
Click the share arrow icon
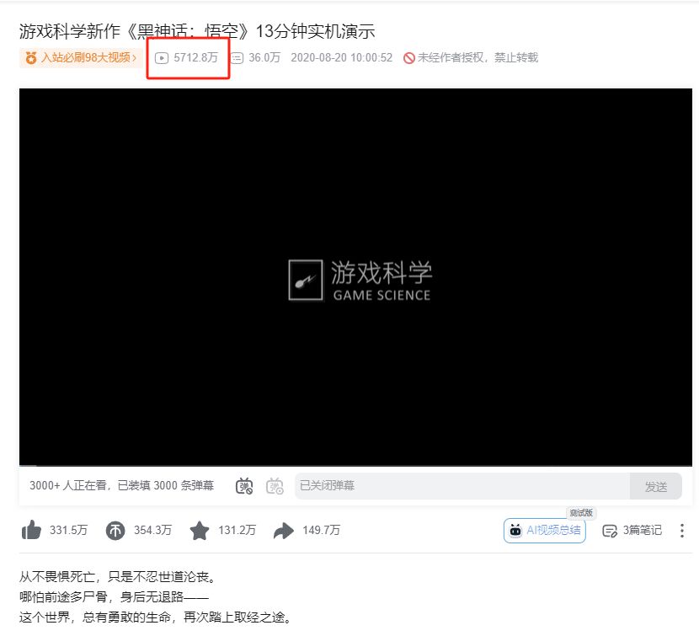click(x=284, y=531)
